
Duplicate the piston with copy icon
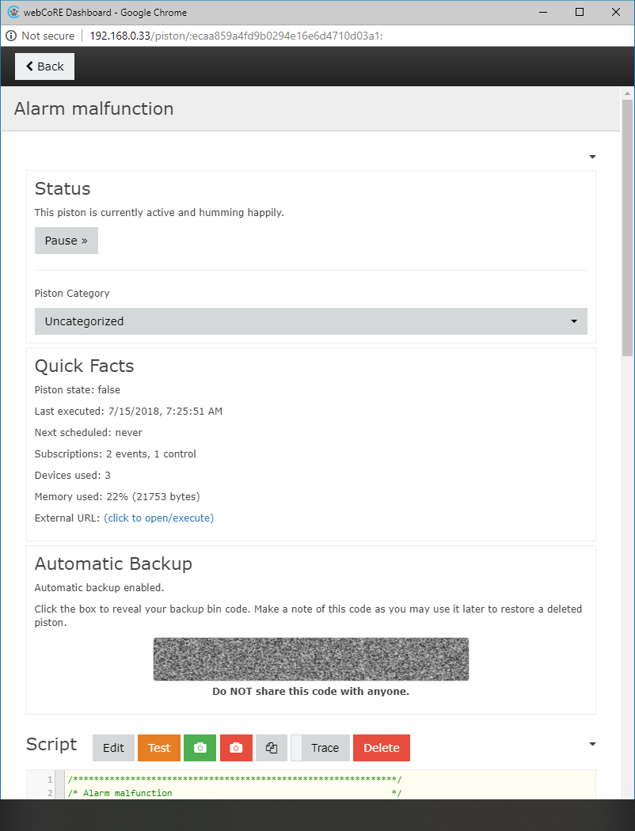(x=272, y=748)
